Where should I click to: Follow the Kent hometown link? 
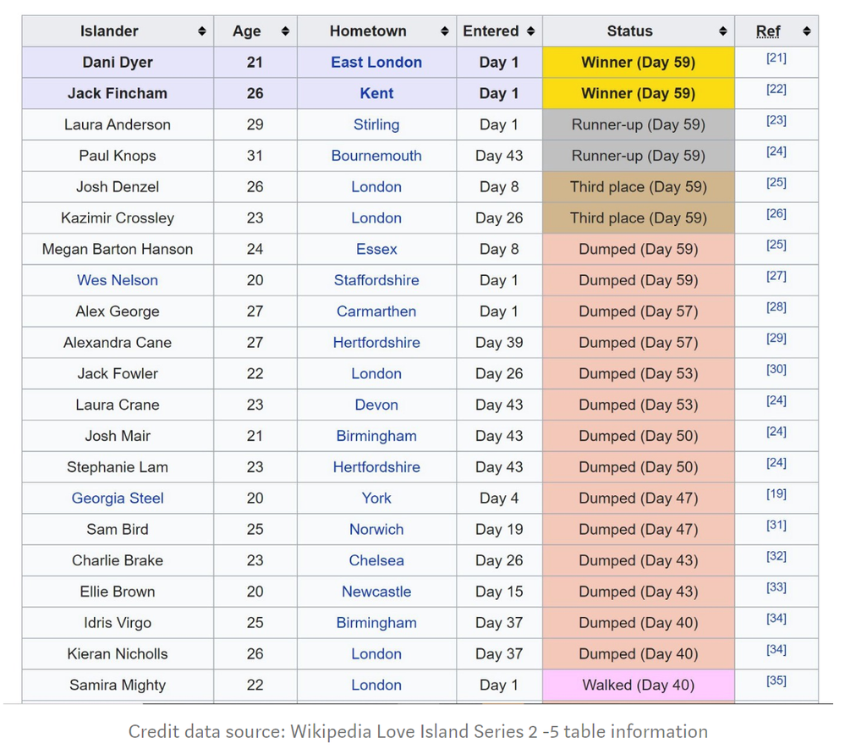point(376,93)
